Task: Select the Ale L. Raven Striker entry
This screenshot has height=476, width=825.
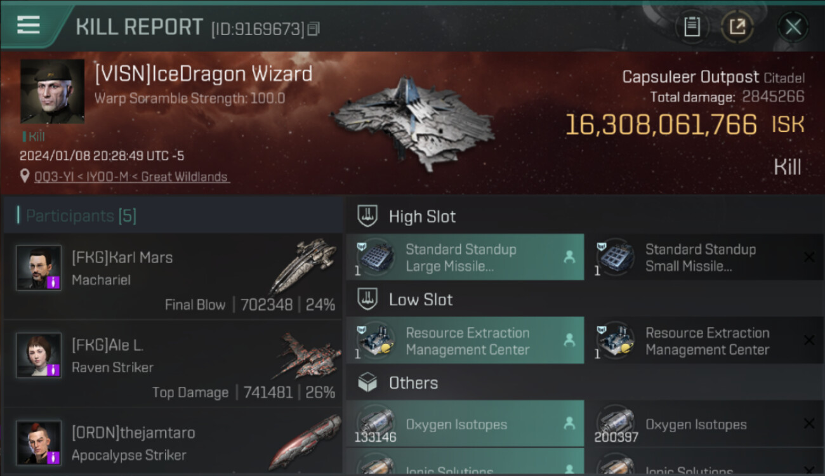Action: 173,364
